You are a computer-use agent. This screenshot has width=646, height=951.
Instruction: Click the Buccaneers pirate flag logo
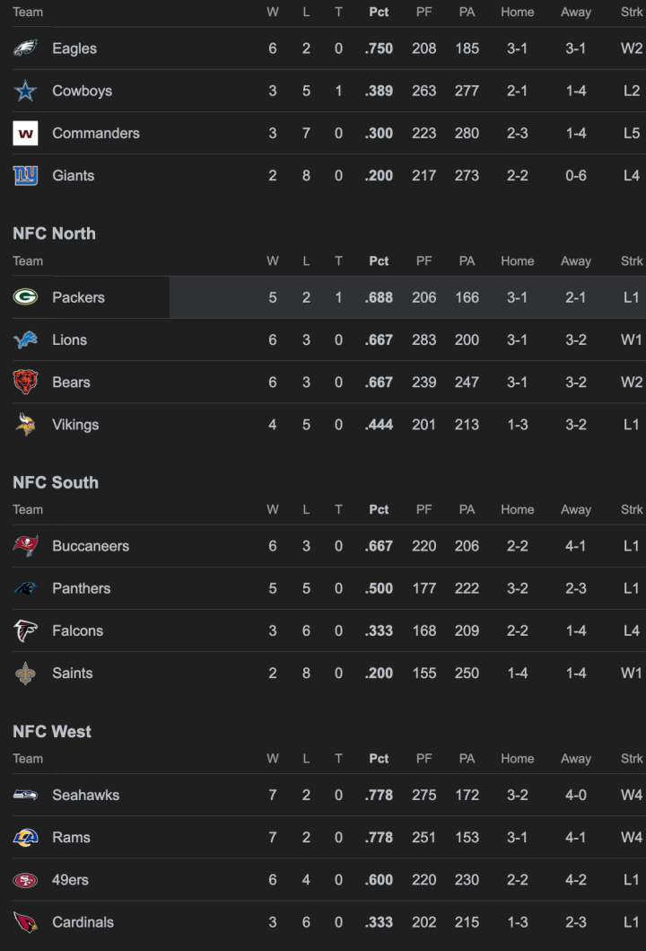[x=25, y=546]
